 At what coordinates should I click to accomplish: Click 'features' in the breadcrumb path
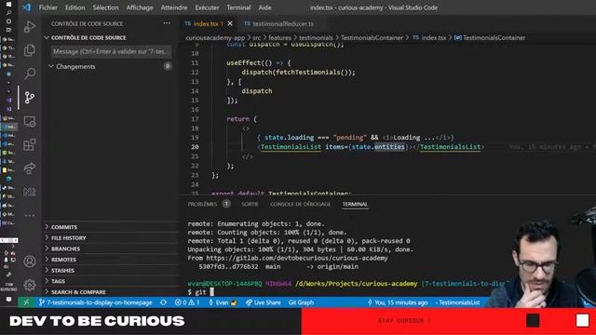[x=279, y=37]
